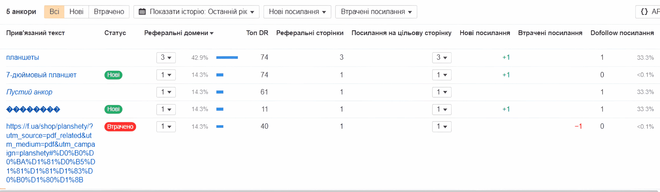
Task: Click the −1 lost links value in f.ua row
Action: tap(578, 126)
